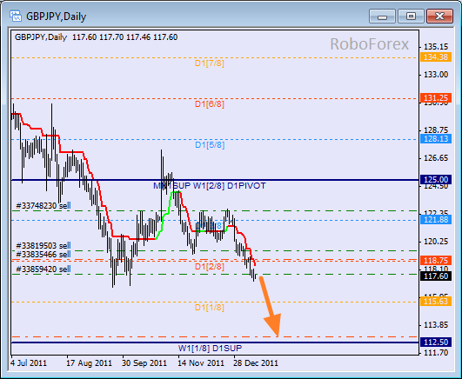
Task: Click the 133.00 price scale value
Action: (x=436, y=75)
